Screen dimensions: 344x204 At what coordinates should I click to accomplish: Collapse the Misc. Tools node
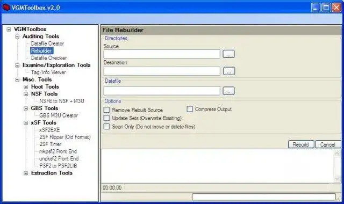point(17,80)
